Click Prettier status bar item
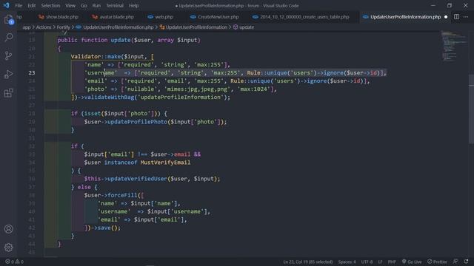474x266 pixels. [x=437, y=262]
